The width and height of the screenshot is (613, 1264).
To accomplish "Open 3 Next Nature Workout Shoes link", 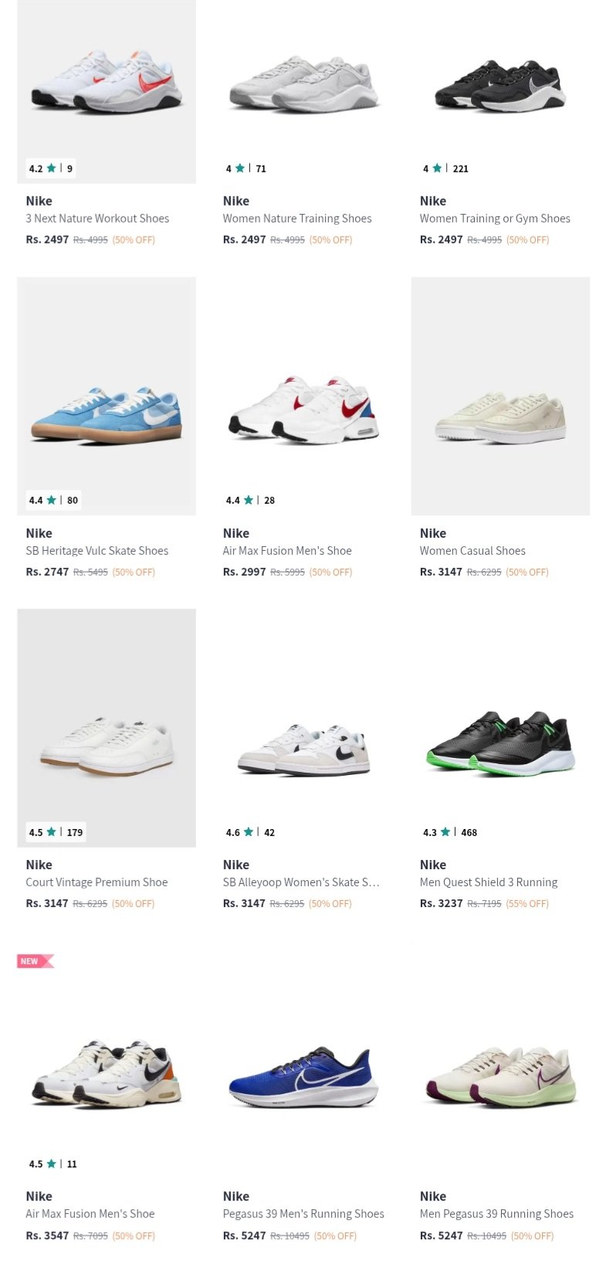I will pos(97,219).
